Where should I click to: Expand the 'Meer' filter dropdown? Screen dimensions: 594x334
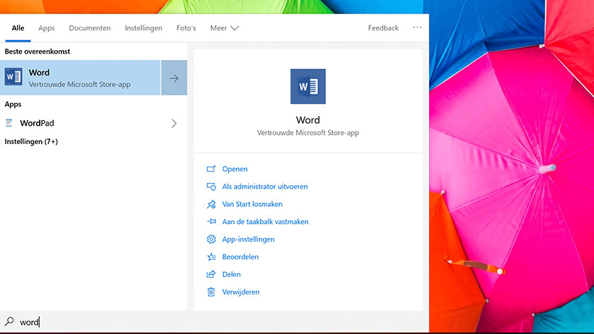click(224, 28)
